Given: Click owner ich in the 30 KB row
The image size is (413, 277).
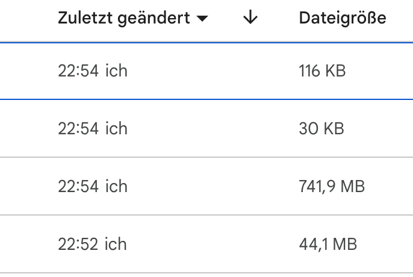Looking at the screenshot, I should (116, 129).
